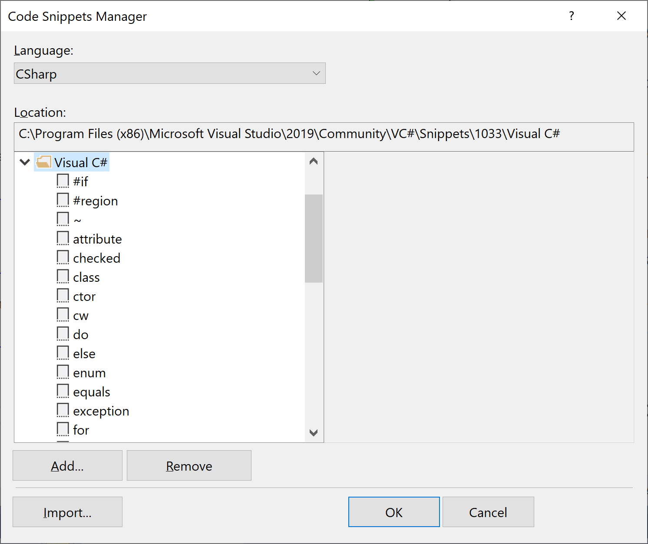648x544 pixels.
Task: Click the ctor snippet file icon
Action: pos(63,296)
